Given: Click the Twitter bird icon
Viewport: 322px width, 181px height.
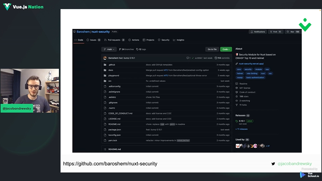Looking at the screenshot, I should 273,164.
